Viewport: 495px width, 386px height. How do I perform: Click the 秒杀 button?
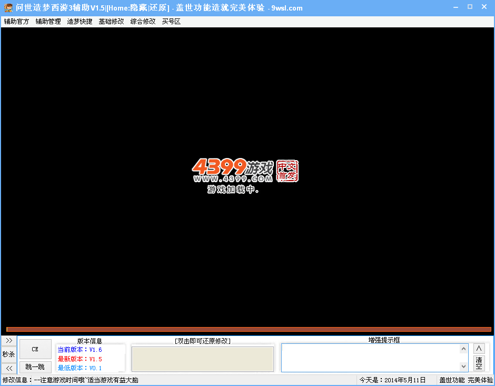click(9, 354)
